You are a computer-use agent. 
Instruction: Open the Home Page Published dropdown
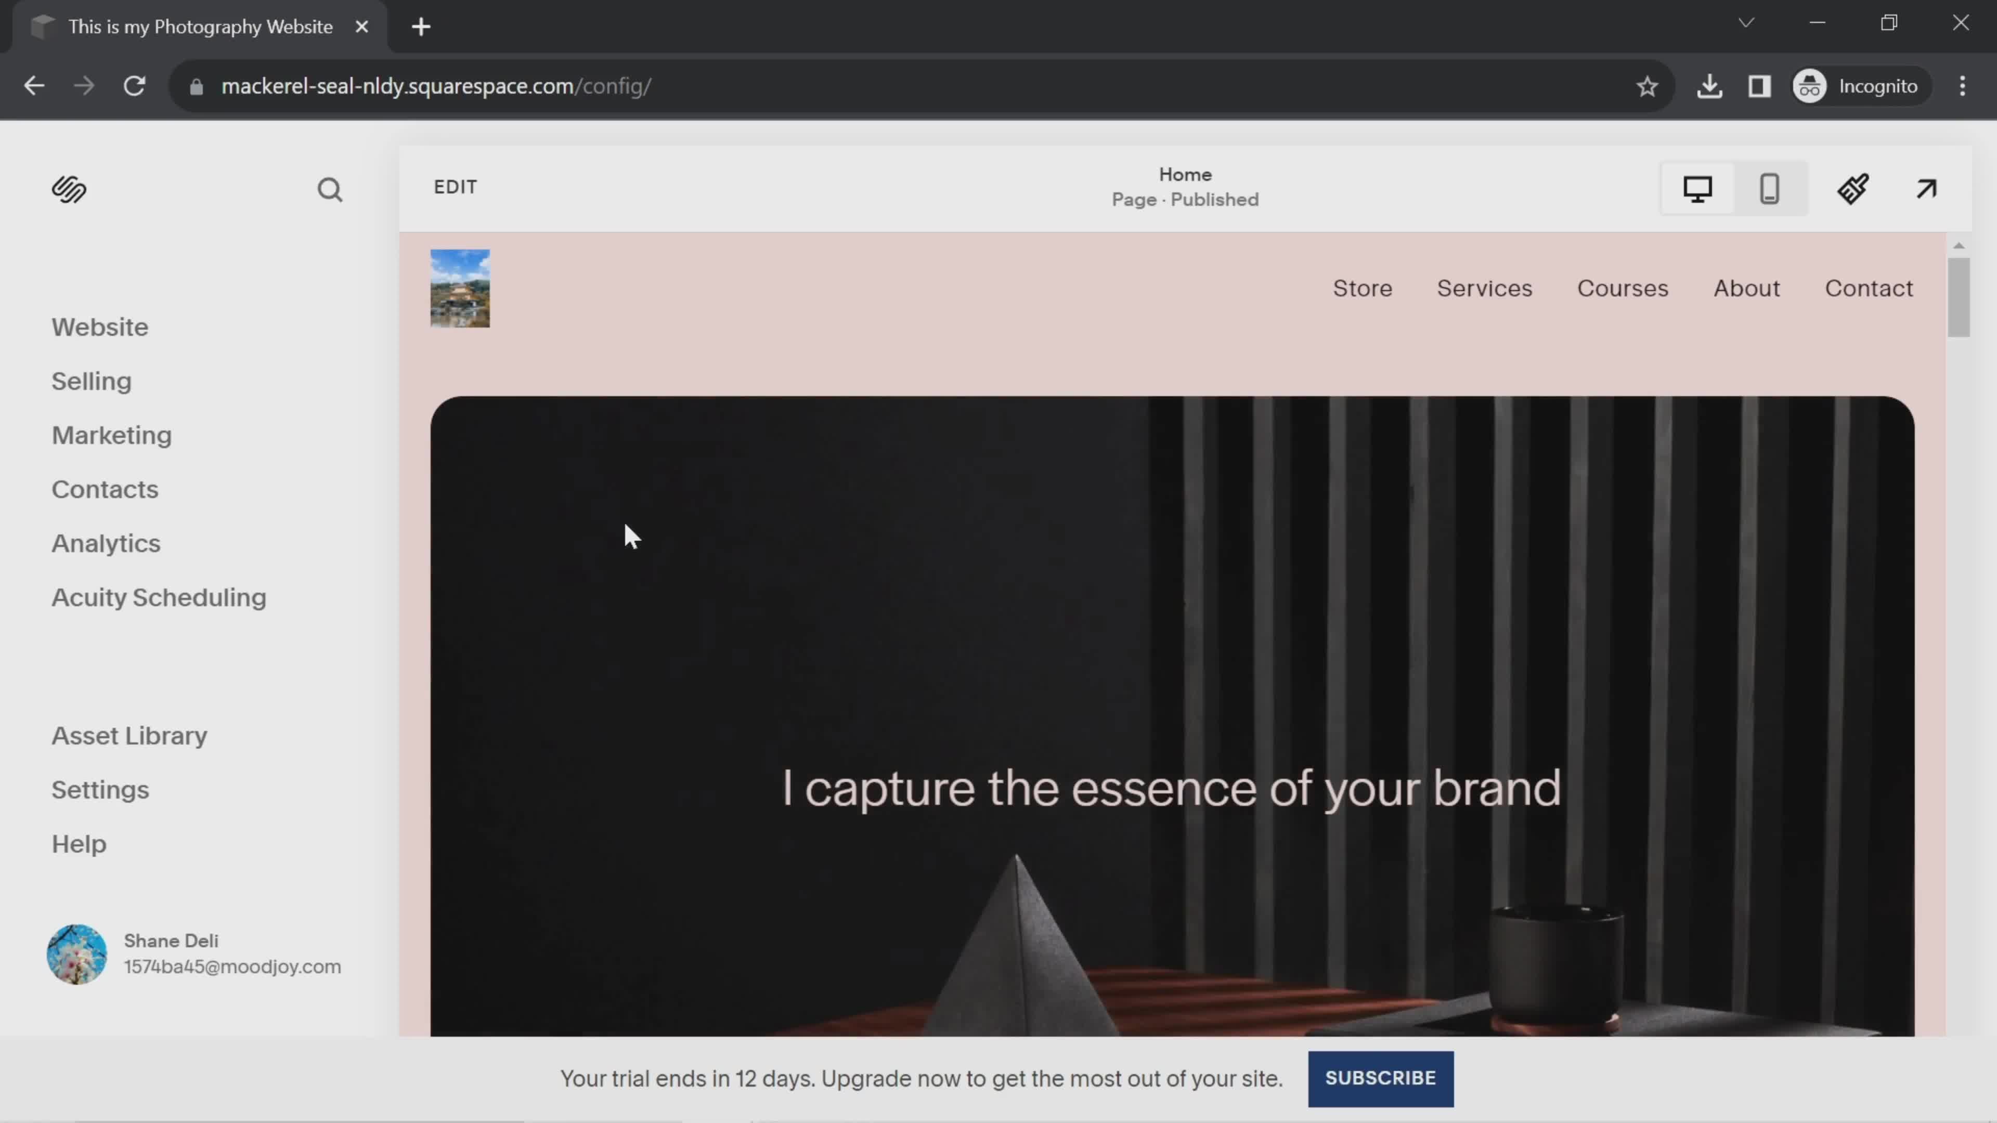(1185, 186)
